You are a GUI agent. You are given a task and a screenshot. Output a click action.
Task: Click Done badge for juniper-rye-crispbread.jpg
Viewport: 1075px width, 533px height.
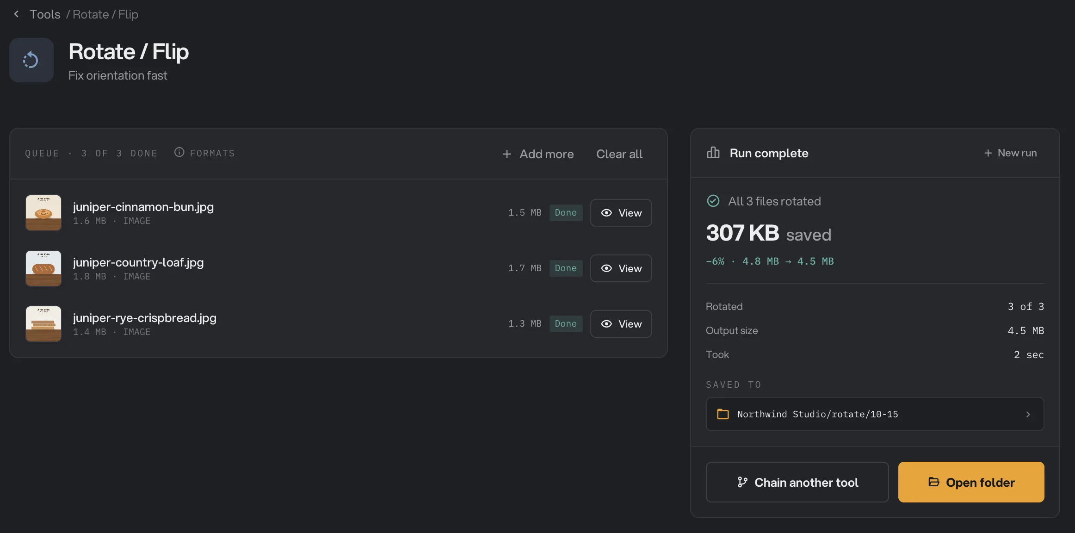tap(566, 324)
